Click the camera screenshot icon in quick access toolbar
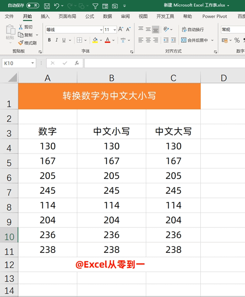 pyautogui.click(x=115, y=6)
